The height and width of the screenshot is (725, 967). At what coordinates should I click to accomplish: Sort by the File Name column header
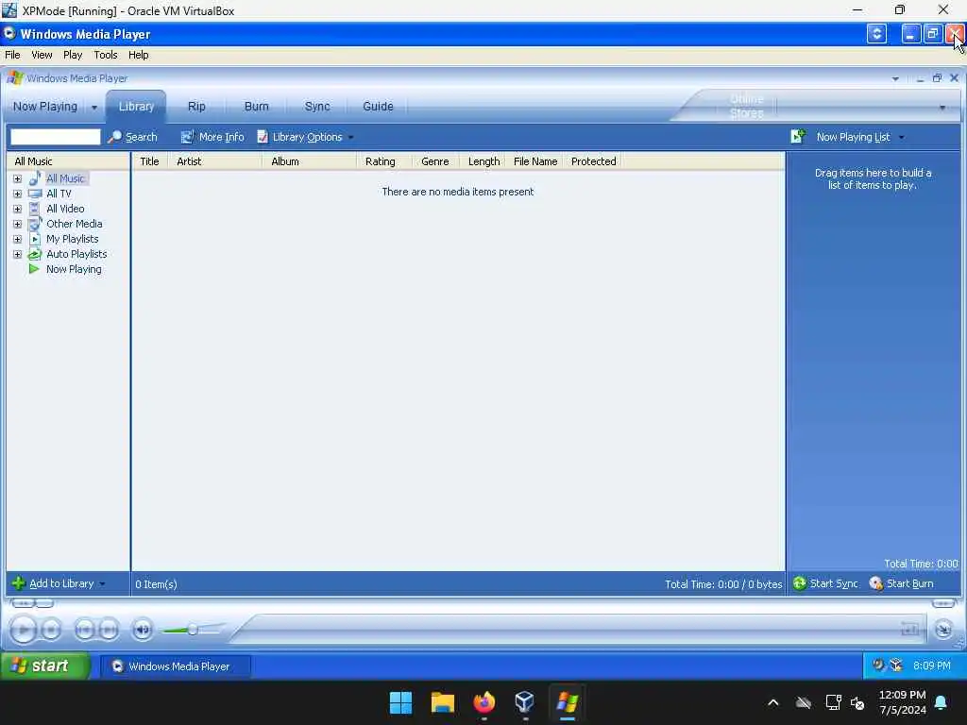(534, 161)
